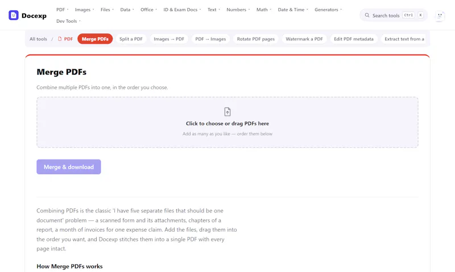The image size is (455, 272).
Task: Open the Math dropdown menu
Action: click(264, 10)
